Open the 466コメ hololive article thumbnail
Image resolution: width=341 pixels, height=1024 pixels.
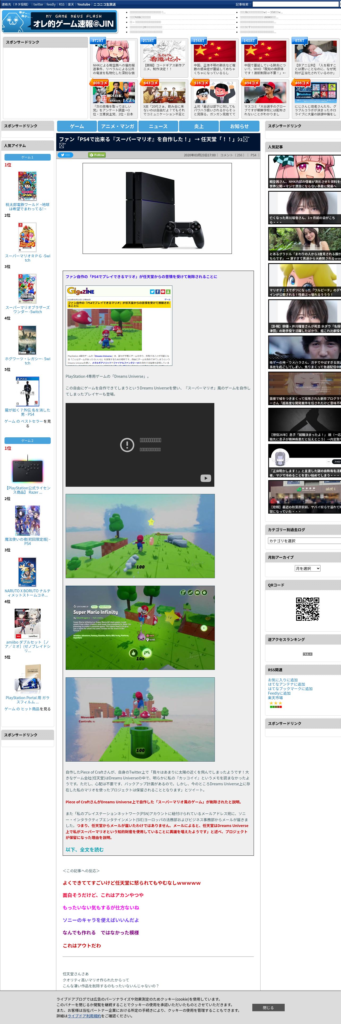(x=316, y=93)
